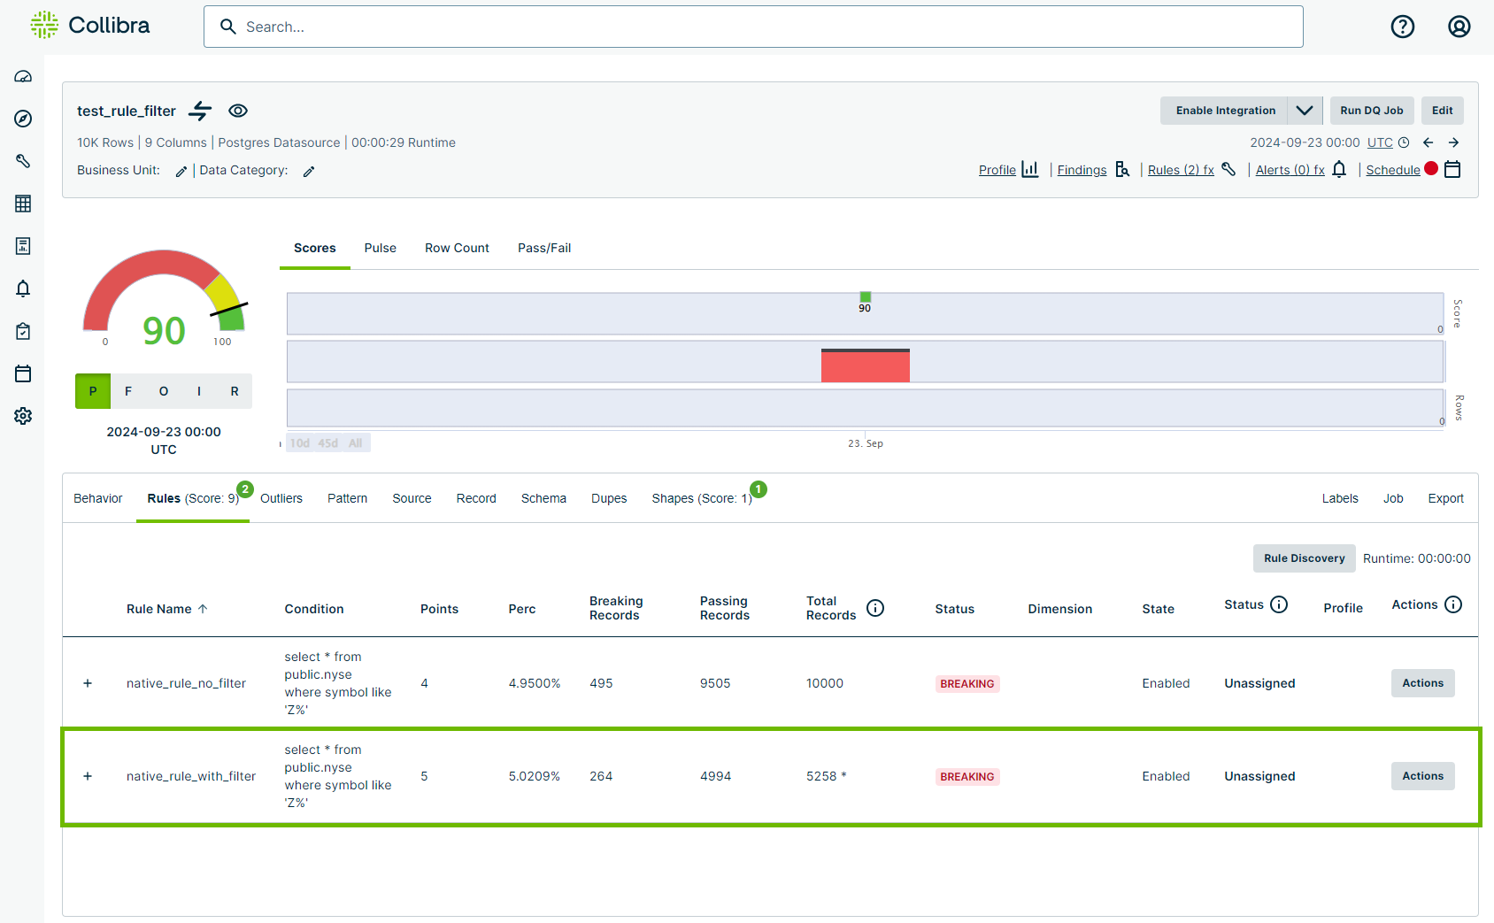Image resolution: width=1494 pixels, height=923 pixels.
Task: Open the Rules (2) fx link
Action: click(x=1181, y=170)
